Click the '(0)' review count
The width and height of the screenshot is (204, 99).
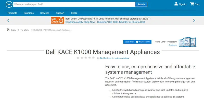coord(98,58)
